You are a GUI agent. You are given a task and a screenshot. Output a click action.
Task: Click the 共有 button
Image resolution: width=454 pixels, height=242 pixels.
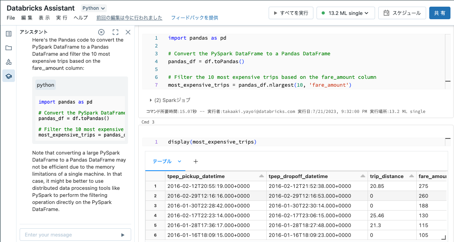pyautogui.click(x=439, y=13)
